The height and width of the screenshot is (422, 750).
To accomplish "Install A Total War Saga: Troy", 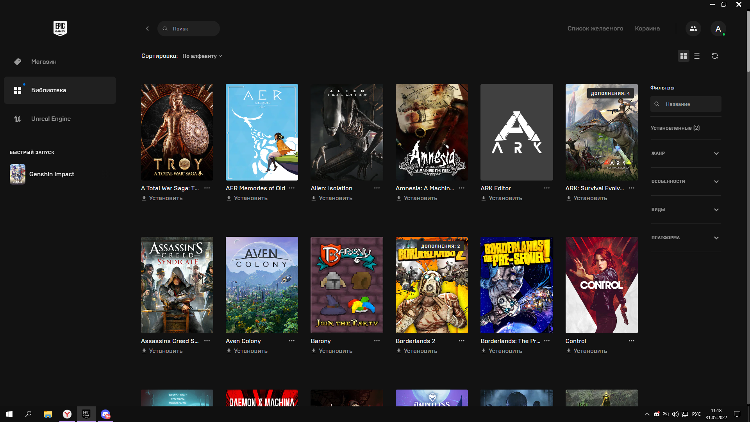I will (162, 198).
